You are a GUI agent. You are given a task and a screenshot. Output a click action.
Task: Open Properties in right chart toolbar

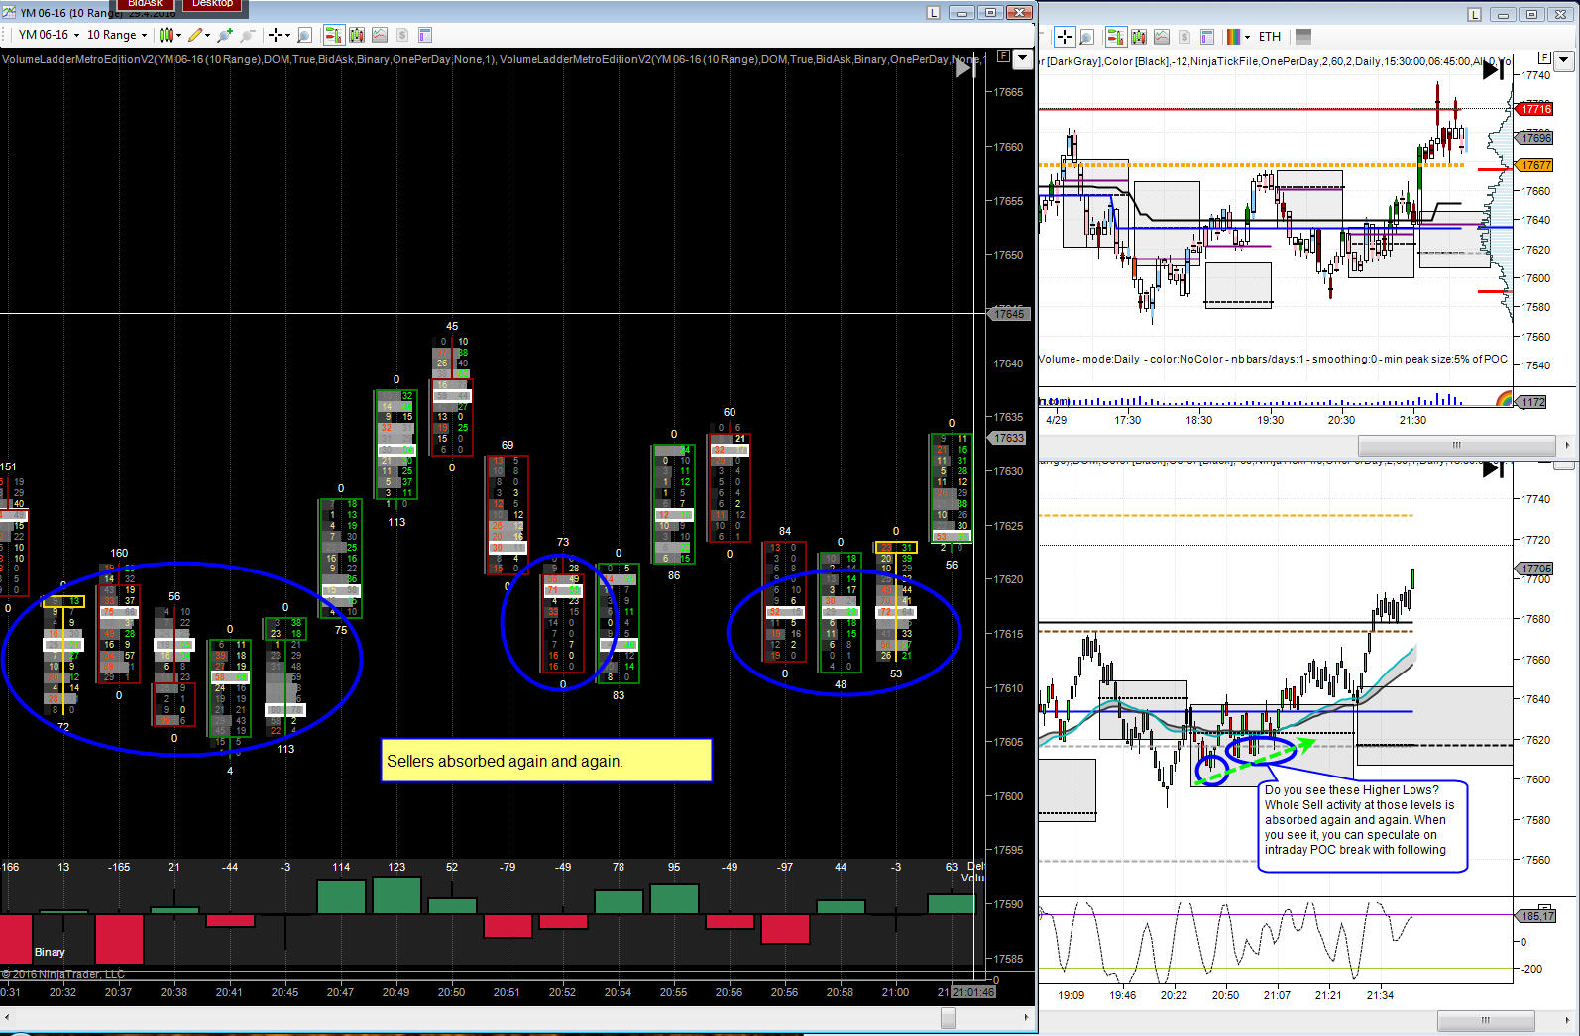click(1207, 37)
